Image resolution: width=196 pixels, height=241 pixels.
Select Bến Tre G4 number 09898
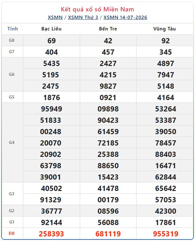click(x=108, y=109)
